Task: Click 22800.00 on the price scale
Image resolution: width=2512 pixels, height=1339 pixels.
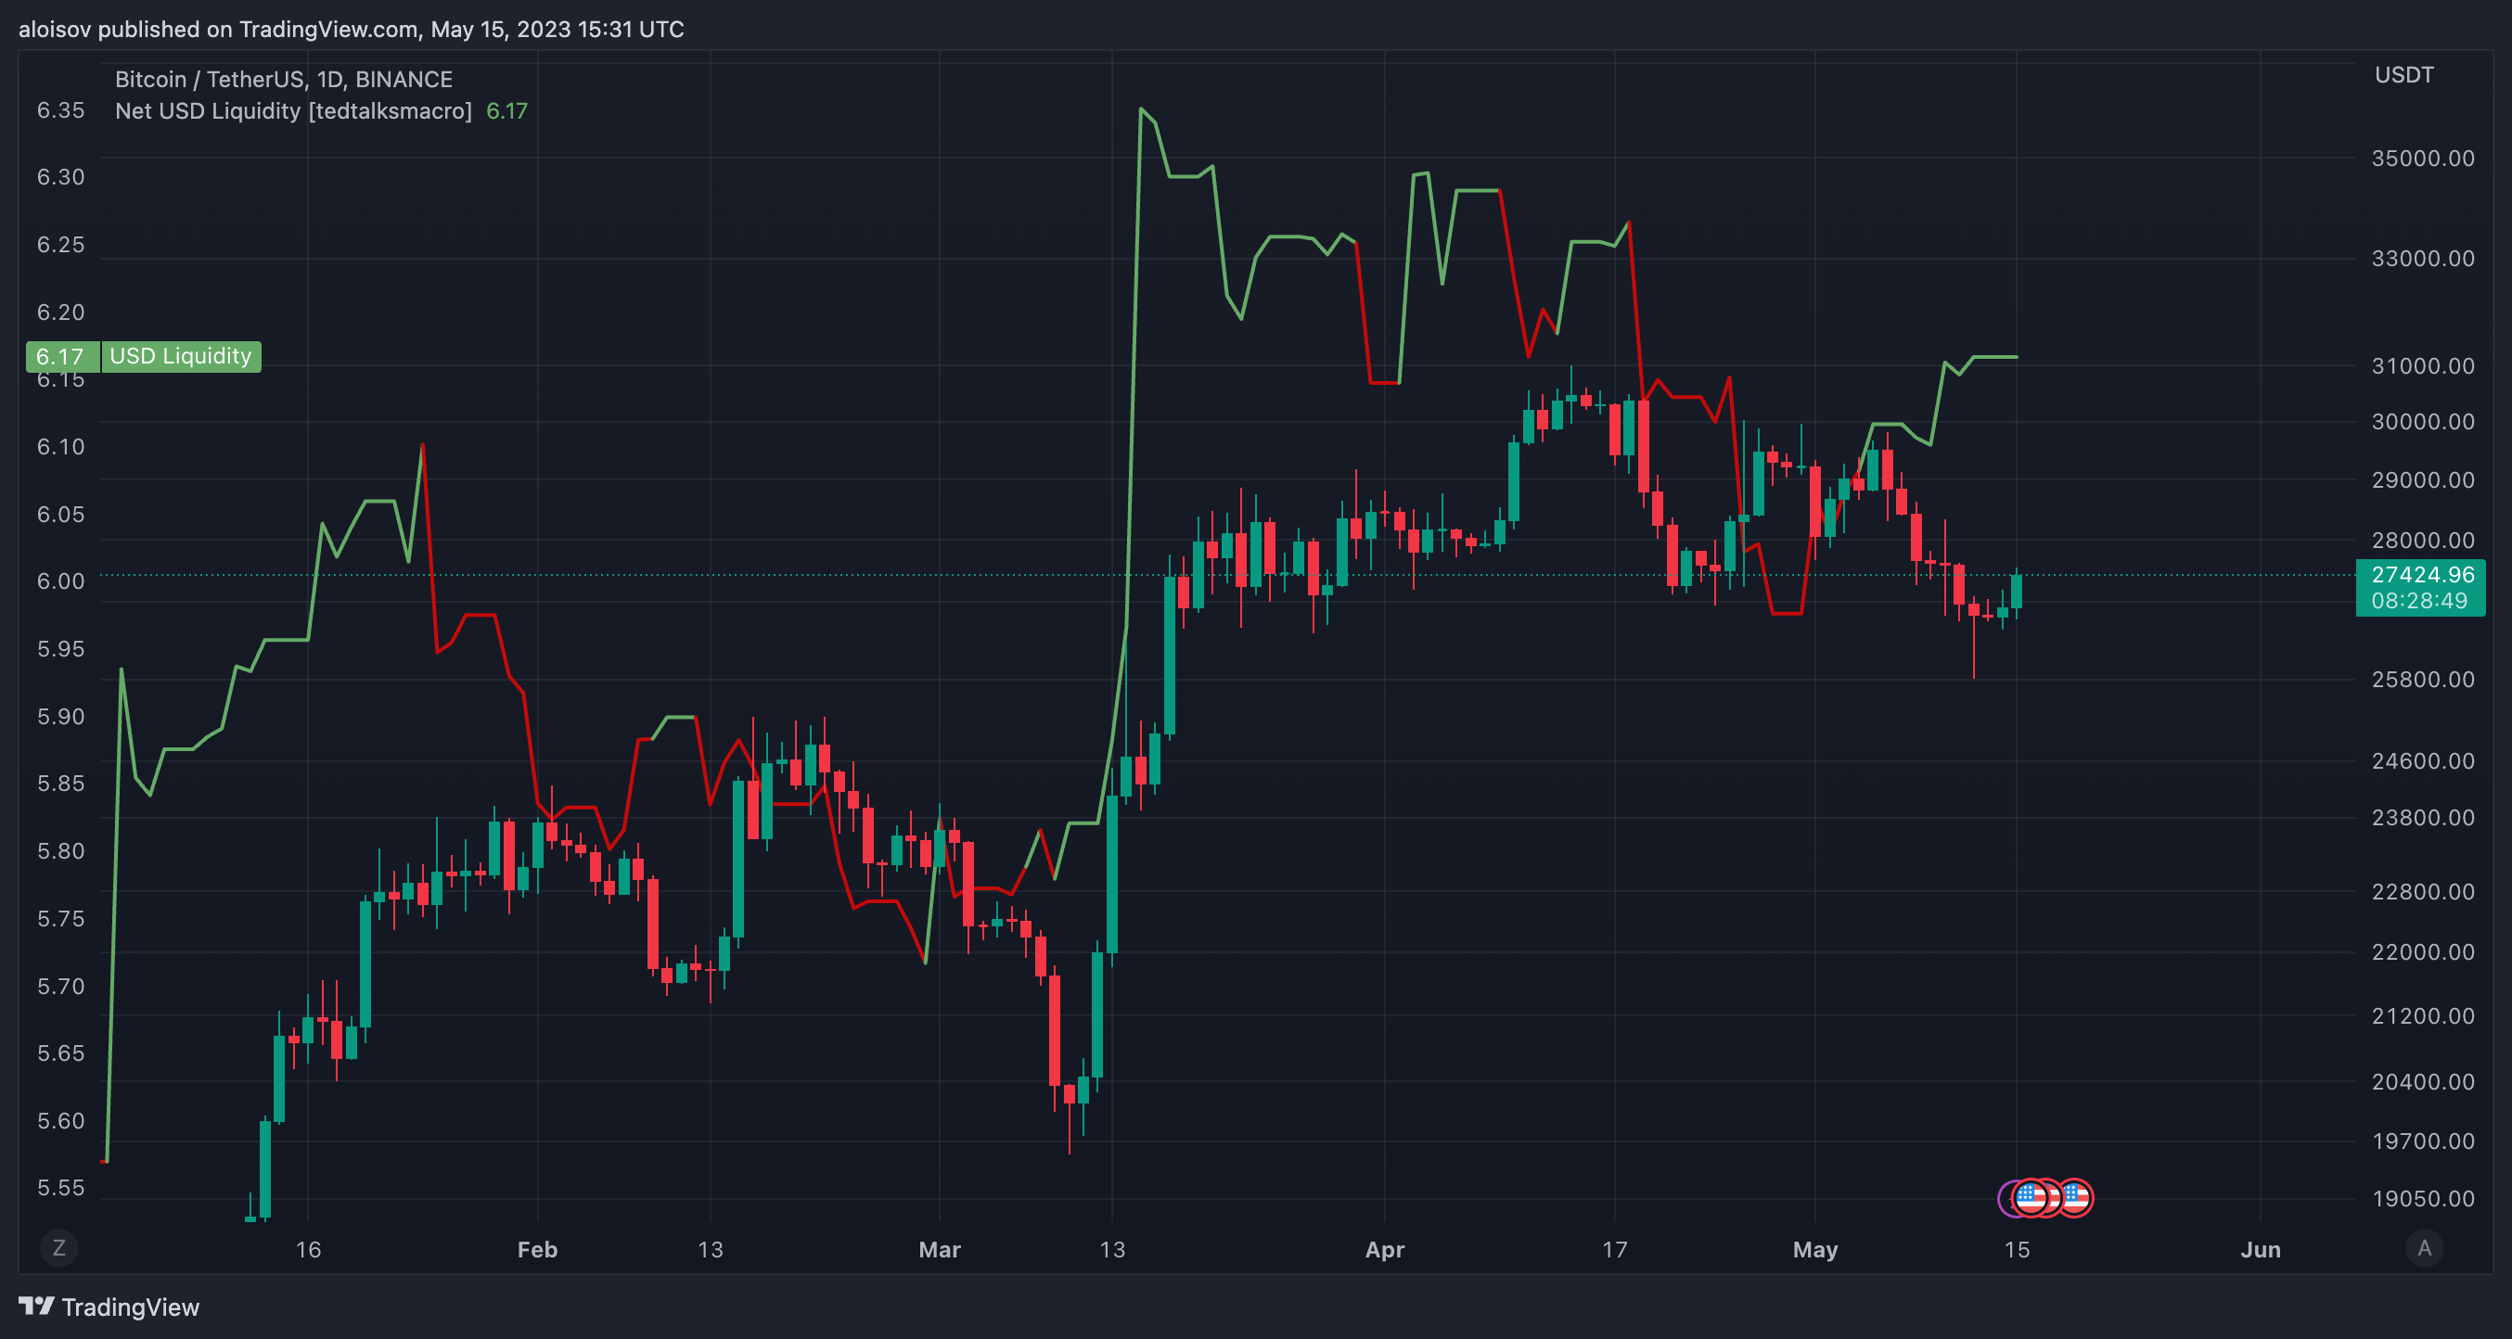Action: coord(2422,891)
